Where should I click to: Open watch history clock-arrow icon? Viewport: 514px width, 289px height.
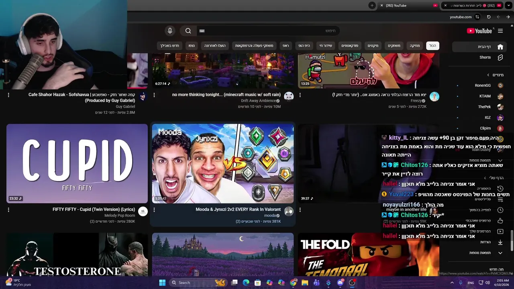pos(500,189)
